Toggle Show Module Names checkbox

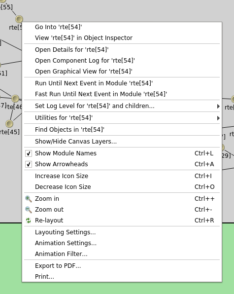29,153
